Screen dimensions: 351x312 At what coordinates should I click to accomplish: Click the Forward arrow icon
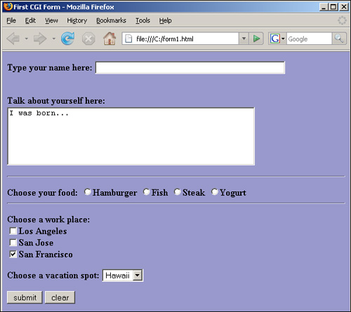coord(40,39)
